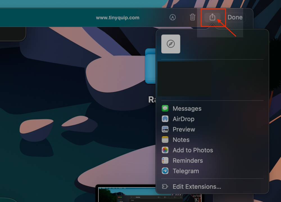Open with Preview from share list

pyautogui.click(x=183, y=129)
